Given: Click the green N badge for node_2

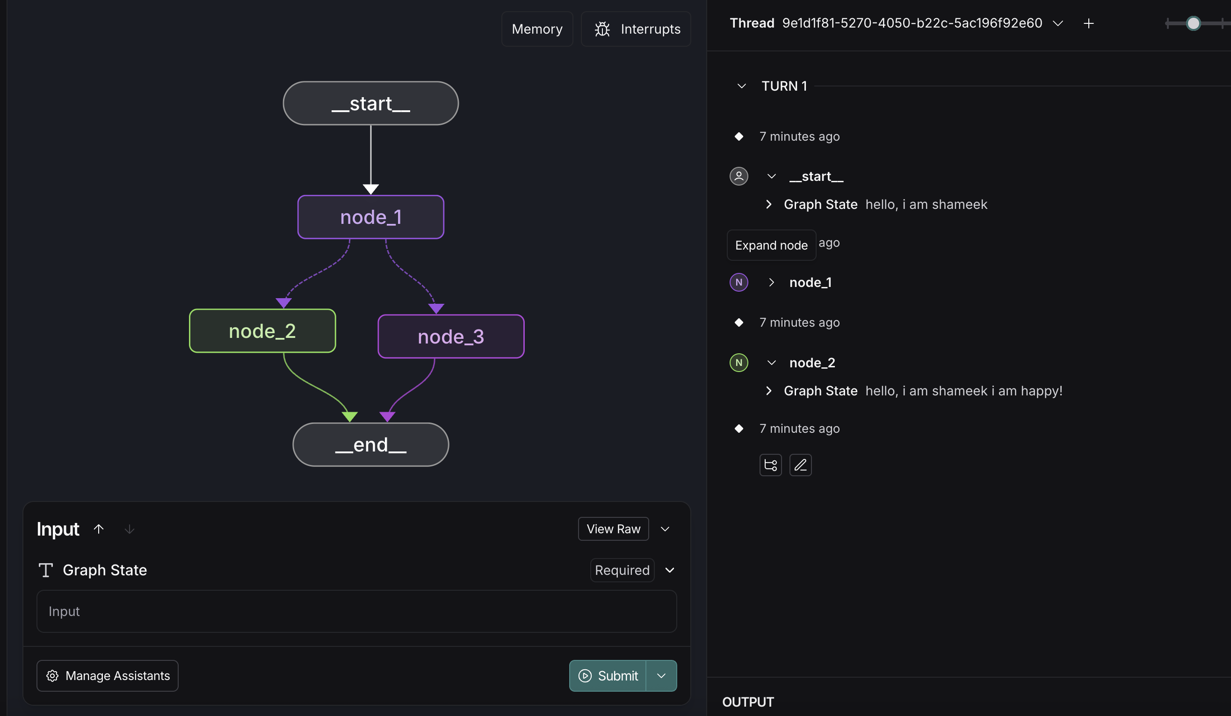Looking at the screenshot, I should [x=739, y=363].
